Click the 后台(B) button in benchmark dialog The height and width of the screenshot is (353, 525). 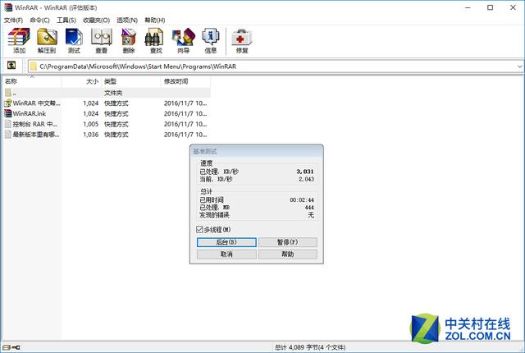tap(226, 242)
